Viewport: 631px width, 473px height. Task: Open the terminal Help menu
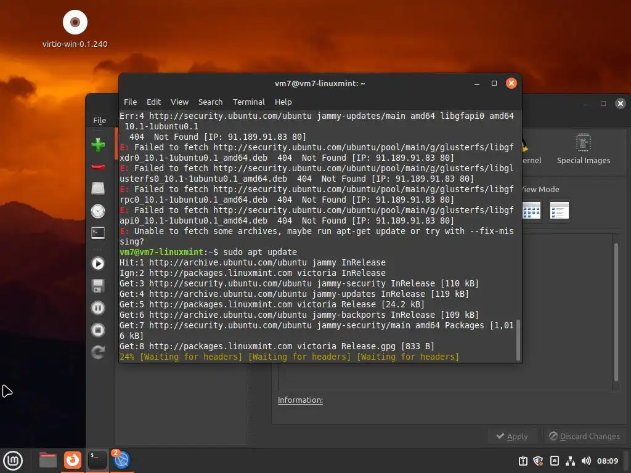click(x=283, y=102)
